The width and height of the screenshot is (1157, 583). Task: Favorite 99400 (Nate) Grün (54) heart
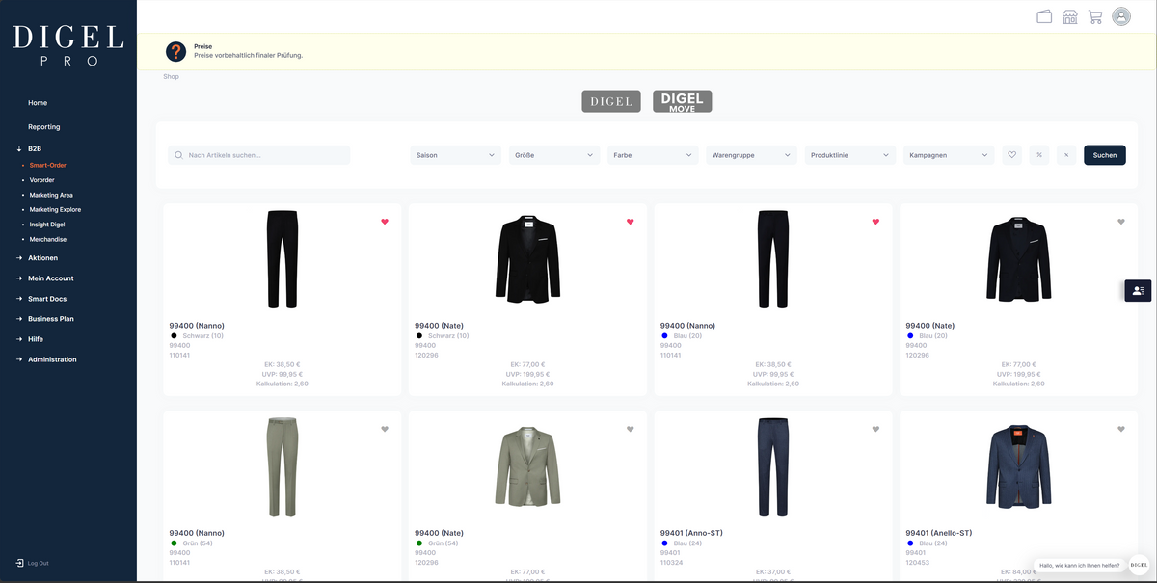pyautogui.click(x=631, y=429)
